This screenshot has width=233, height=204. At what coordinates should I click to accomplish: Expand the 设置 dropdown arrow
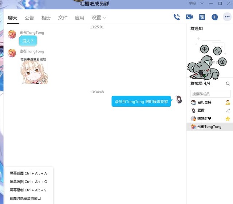[105, 17]
